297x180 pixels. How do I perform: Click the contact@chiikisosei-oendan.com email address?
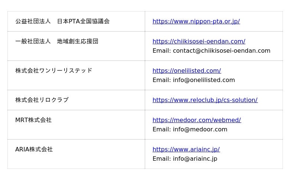point(222,51)
